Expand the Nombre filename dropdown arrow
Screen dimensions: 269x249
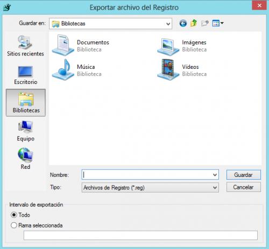215,175
